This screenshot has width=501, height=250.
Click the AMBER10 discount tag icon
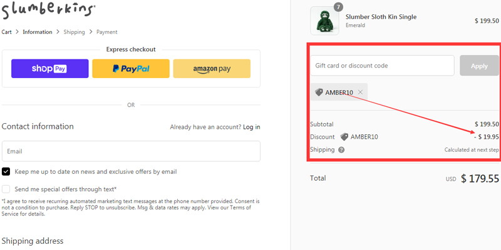pyautogui.click(x=319, y=92)
